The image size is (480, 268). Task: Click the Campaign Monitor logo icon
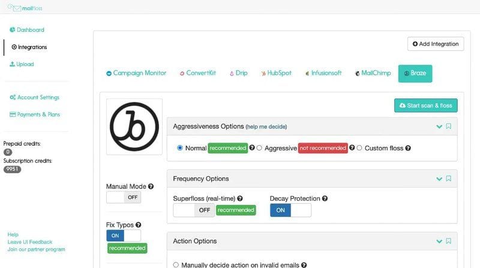pyautogui.click(x=109, y=73)
